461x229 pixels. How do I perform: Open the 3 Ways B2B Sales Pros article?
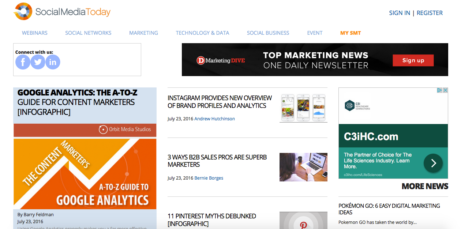click(x=217, y=161)
